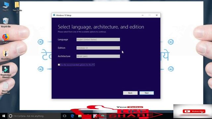Open the Windows Start menu
212x119 pixels.
click(4, 116)
